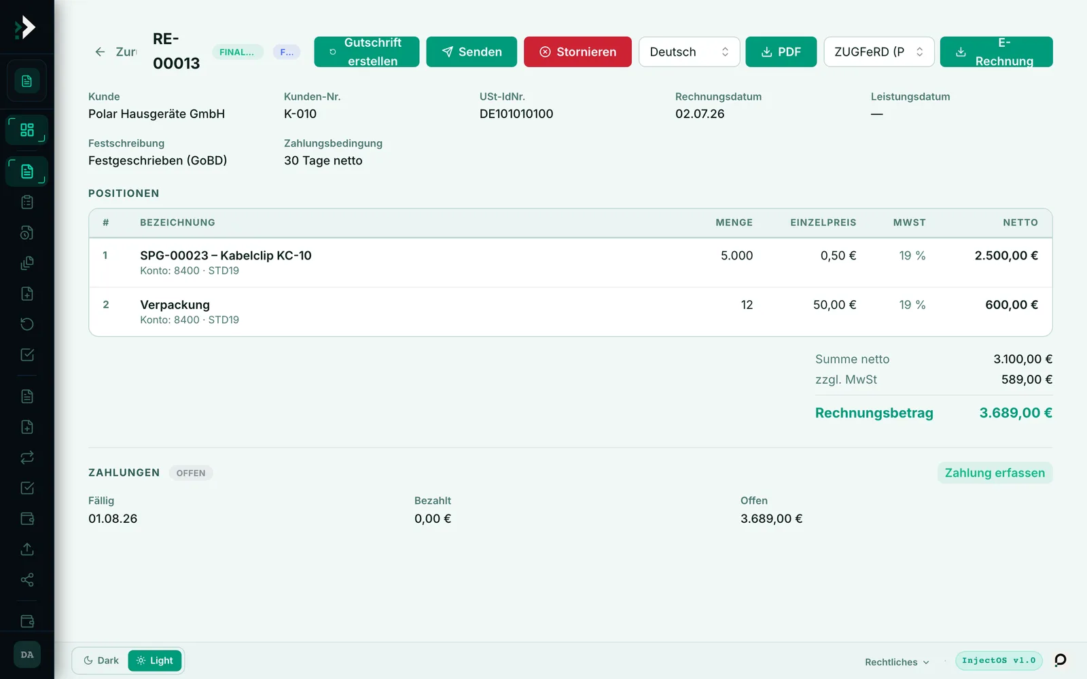Click Zahlung erfassen
Image resolution: width=1087 pixels, height=679 pixels.
(995, 473)
